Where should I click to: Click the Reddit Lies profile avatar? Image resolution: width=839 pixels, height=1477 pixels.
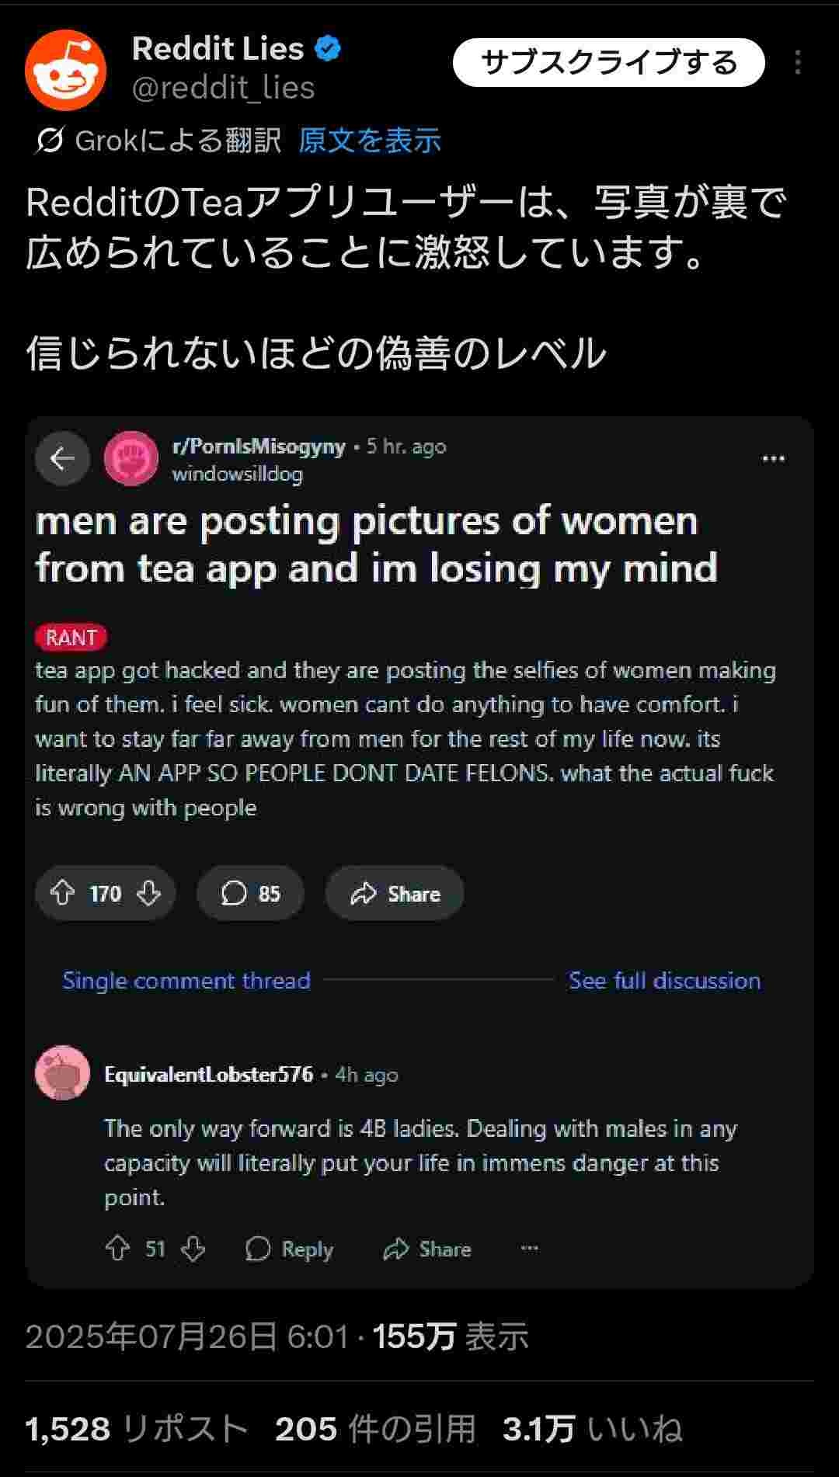66,68
